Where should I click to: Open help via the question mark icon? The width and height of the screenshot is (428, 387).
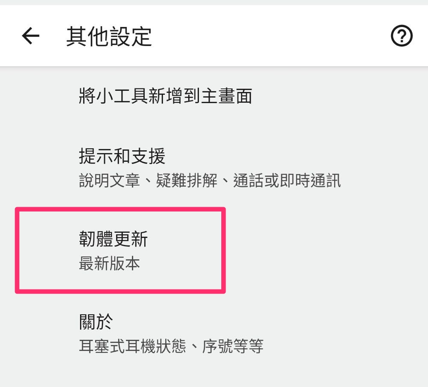coord(401,36)
